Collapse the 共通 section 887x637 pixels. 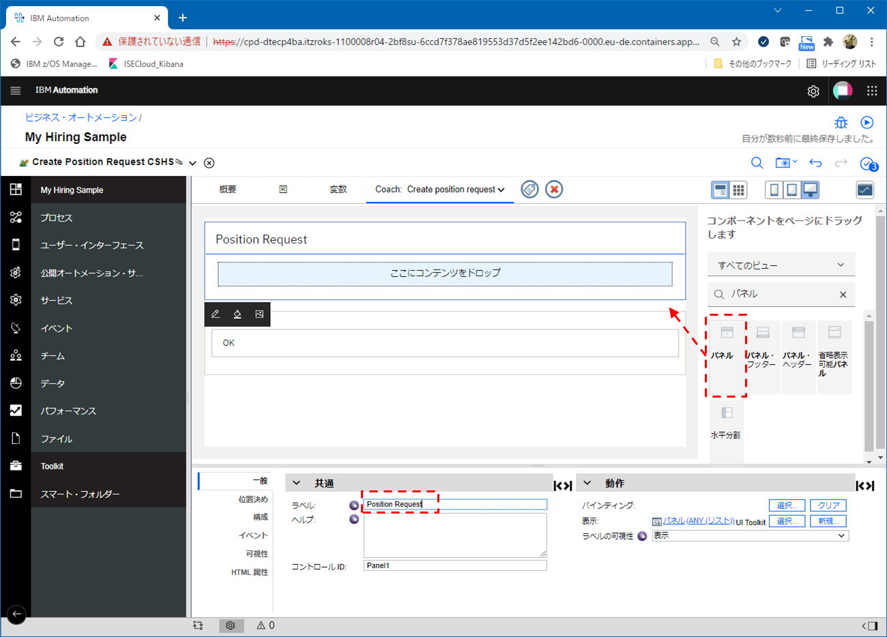pyautogui.click(x=297, y=483)
